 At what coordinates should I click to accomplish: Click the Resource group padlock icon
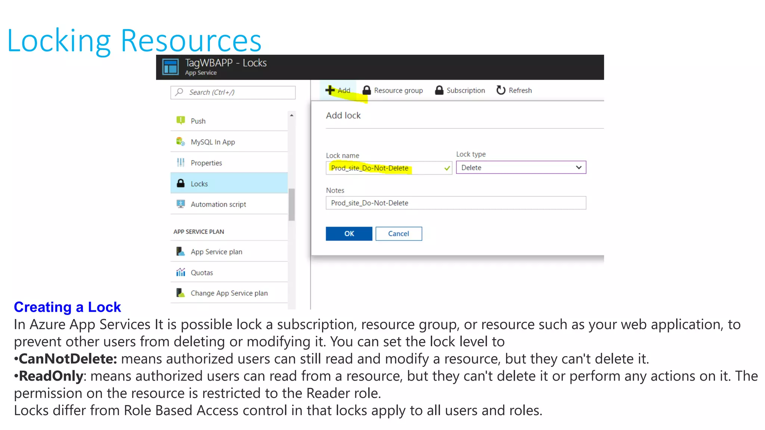367,90
